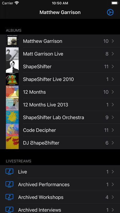Expand the Live livestream chevron
This screenshot has width=120, height=213.
[113, 172]
